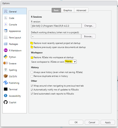Select the Spelling sidebar label
Screen dimensions: 118x128
(x=13, y=70)
